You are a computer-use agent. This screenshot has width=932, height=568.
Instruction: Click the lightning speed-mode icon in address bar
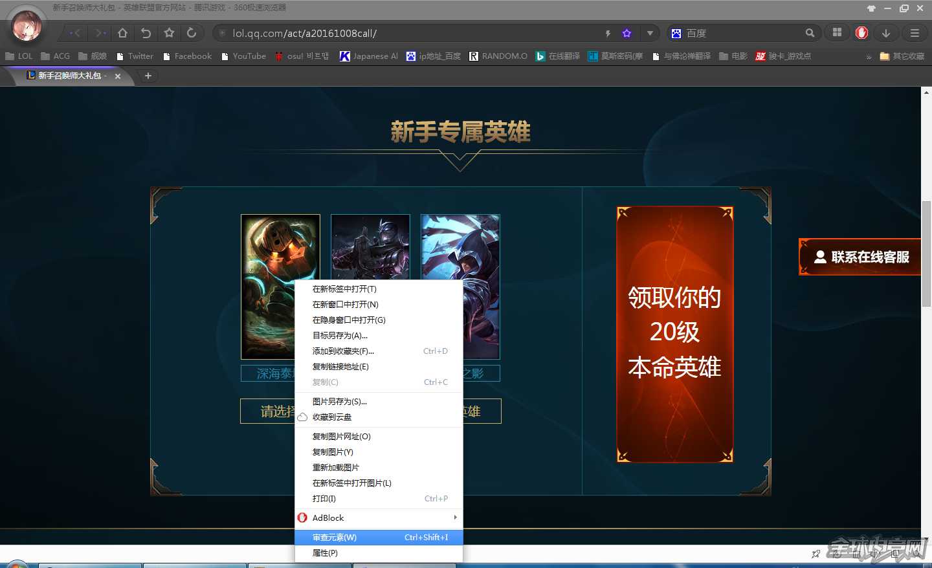[x=607, y=33]
